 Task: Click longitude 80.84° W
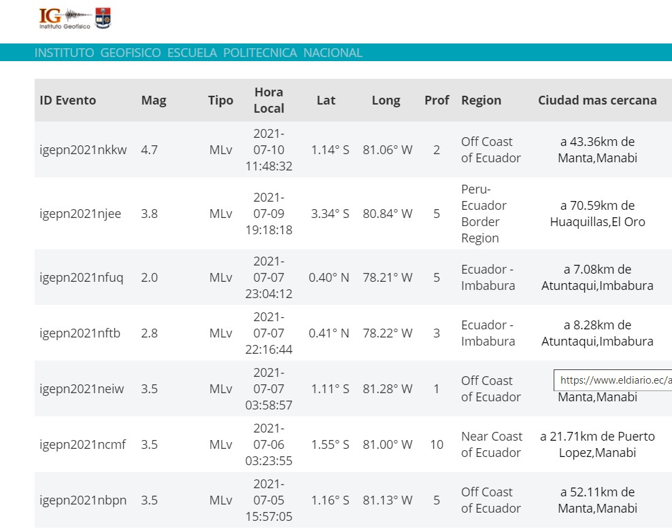click(388, 213)
